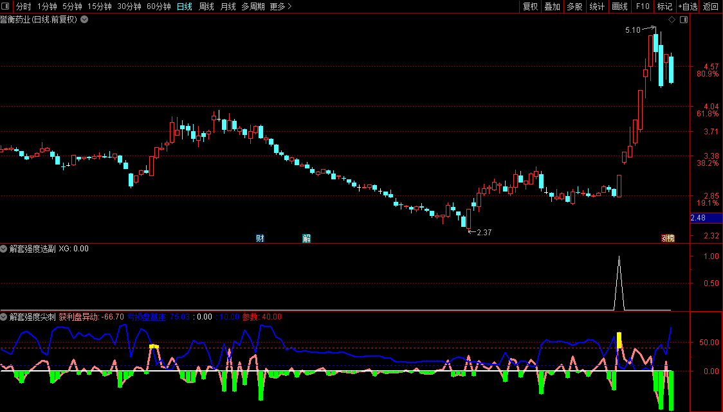Click the 别榜 marker on the chart
The image size is (723, 412).
click(x=668, y=238)
